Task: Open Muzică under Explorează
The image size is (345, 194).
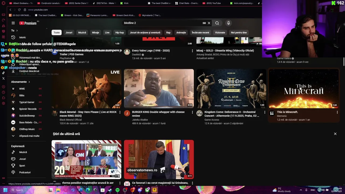Action: click(x=26, y=152)
